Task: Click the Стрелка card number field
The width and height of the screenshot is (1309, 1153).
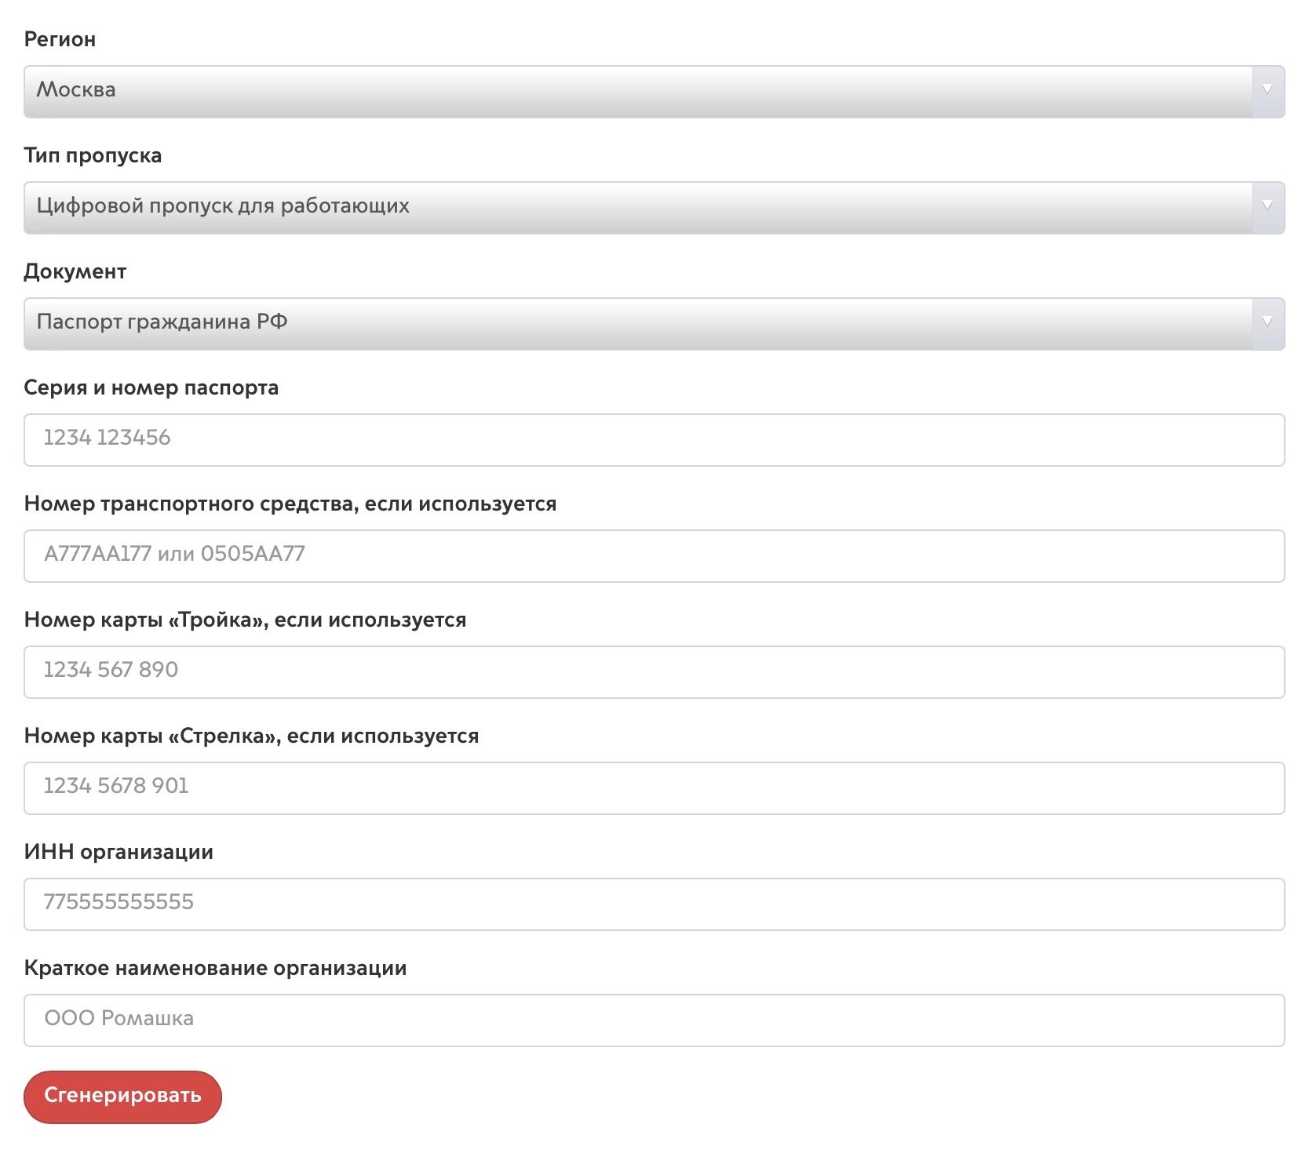Action: (x=654, y=787)
